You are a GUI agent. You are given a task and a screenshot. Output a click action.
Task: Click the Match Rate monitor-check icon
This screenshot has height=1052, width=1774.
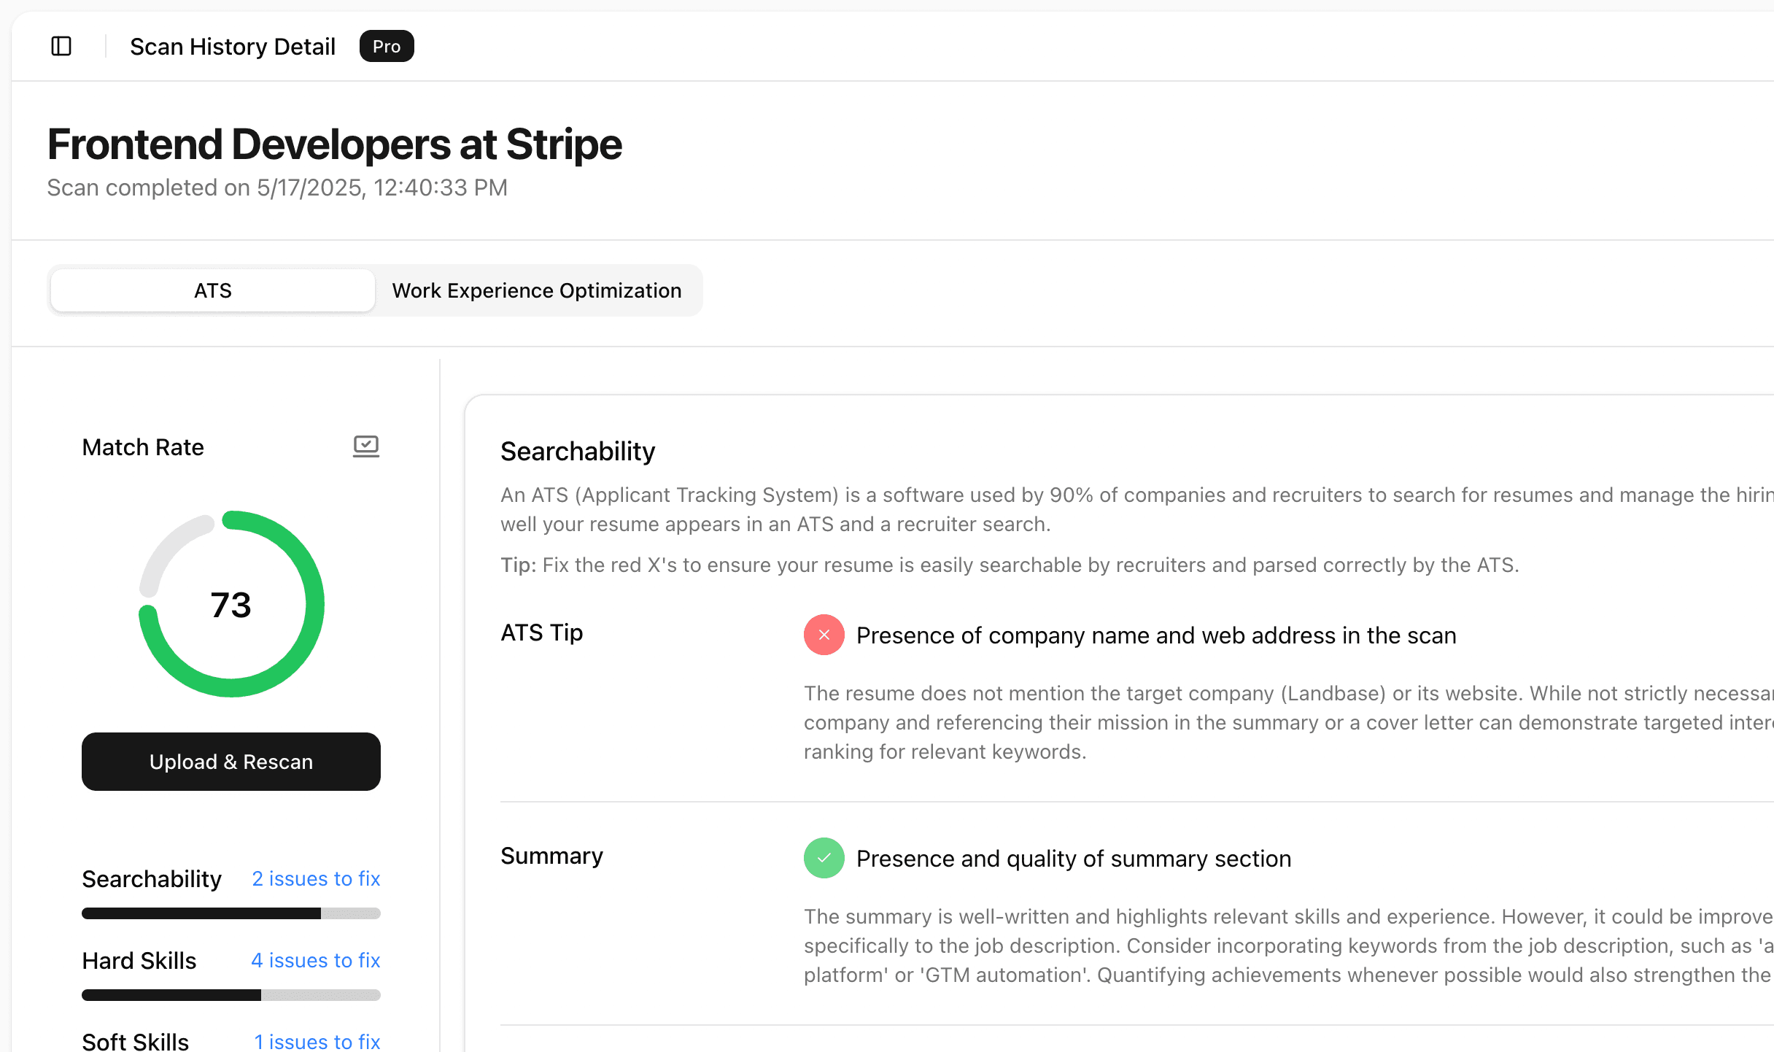[x=365, y=446]
